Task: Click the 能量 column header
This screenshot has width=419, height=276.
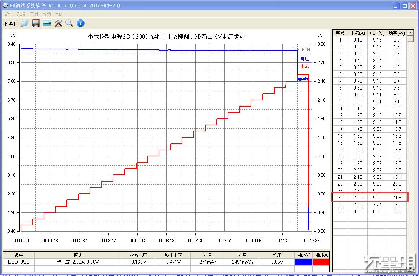Action: pyautogui.click(x=242, y=255)
